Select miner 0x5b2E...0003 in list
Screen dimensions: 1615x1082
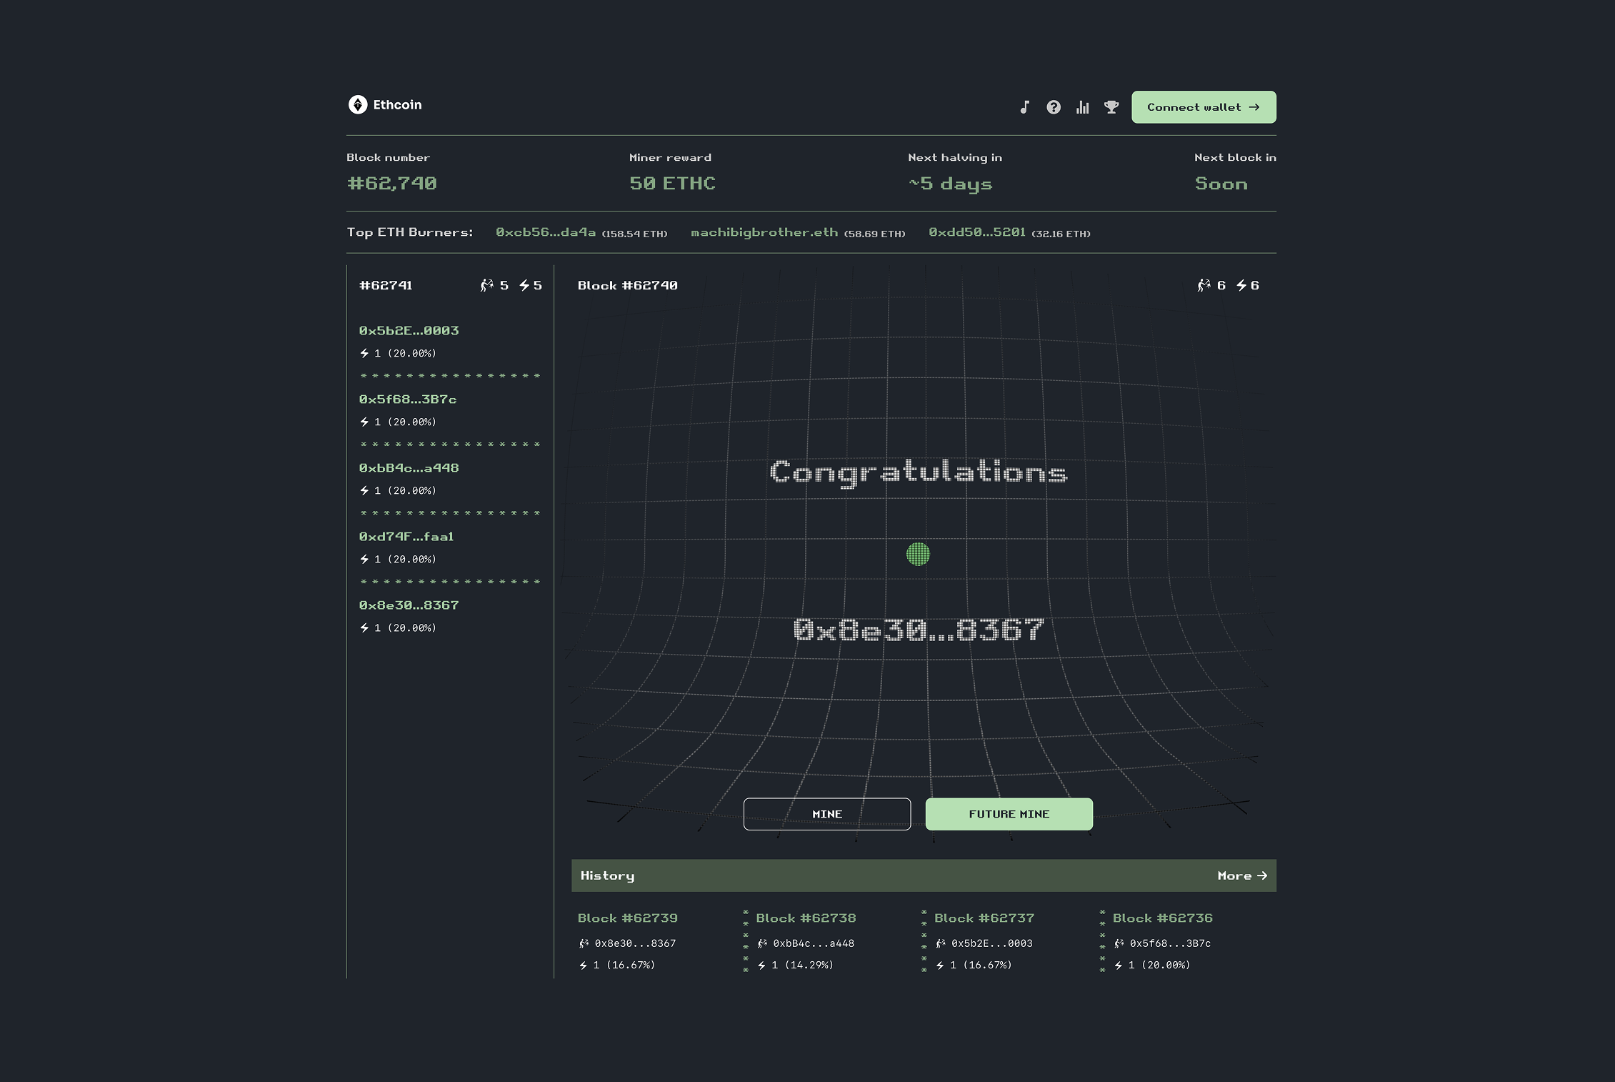click(x=409, y=331)
